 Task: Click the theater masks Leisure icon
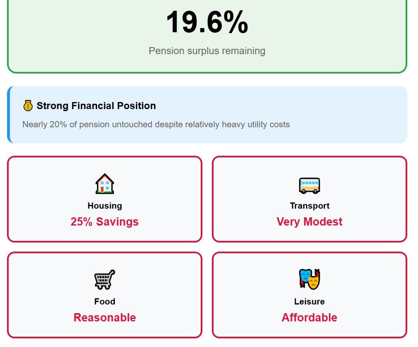309,279
